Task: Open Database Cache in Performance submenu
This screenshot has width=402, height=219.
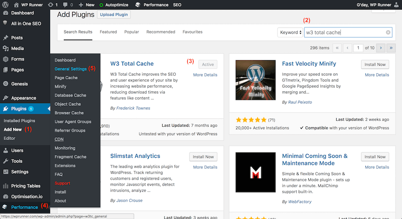Action: 70,95
